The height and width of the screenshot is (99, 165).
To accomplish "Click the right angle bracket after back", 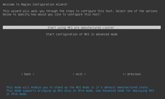I will click(33, 74).
